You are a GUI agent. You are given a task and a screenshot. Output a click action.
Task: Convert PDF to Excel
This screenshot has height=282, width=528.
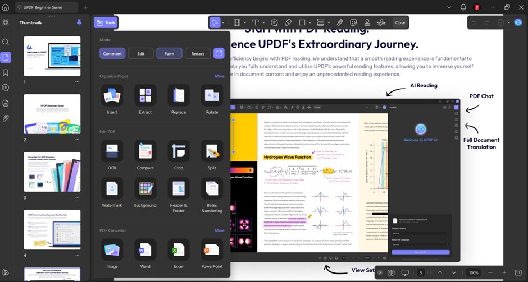click(179, 249)
